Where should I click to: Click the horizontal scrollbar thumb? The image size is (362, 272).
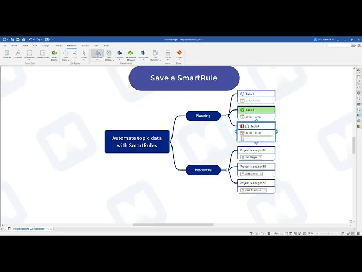pos(174,224)
